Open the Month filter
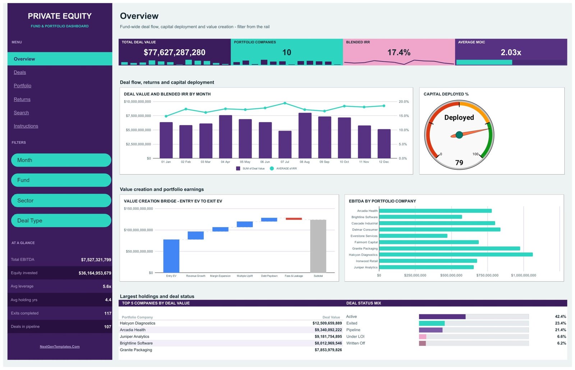 (61, 160)
